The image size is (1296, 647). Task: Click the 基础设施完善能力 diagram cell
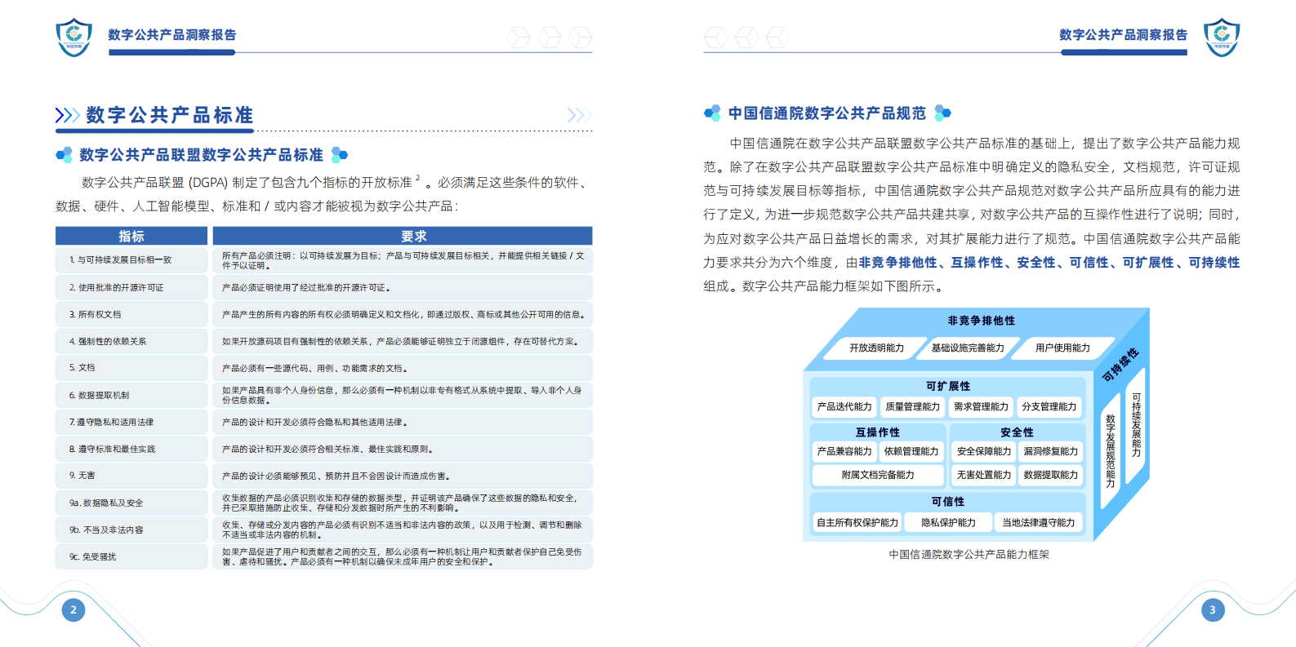click(x=968, y=348)
